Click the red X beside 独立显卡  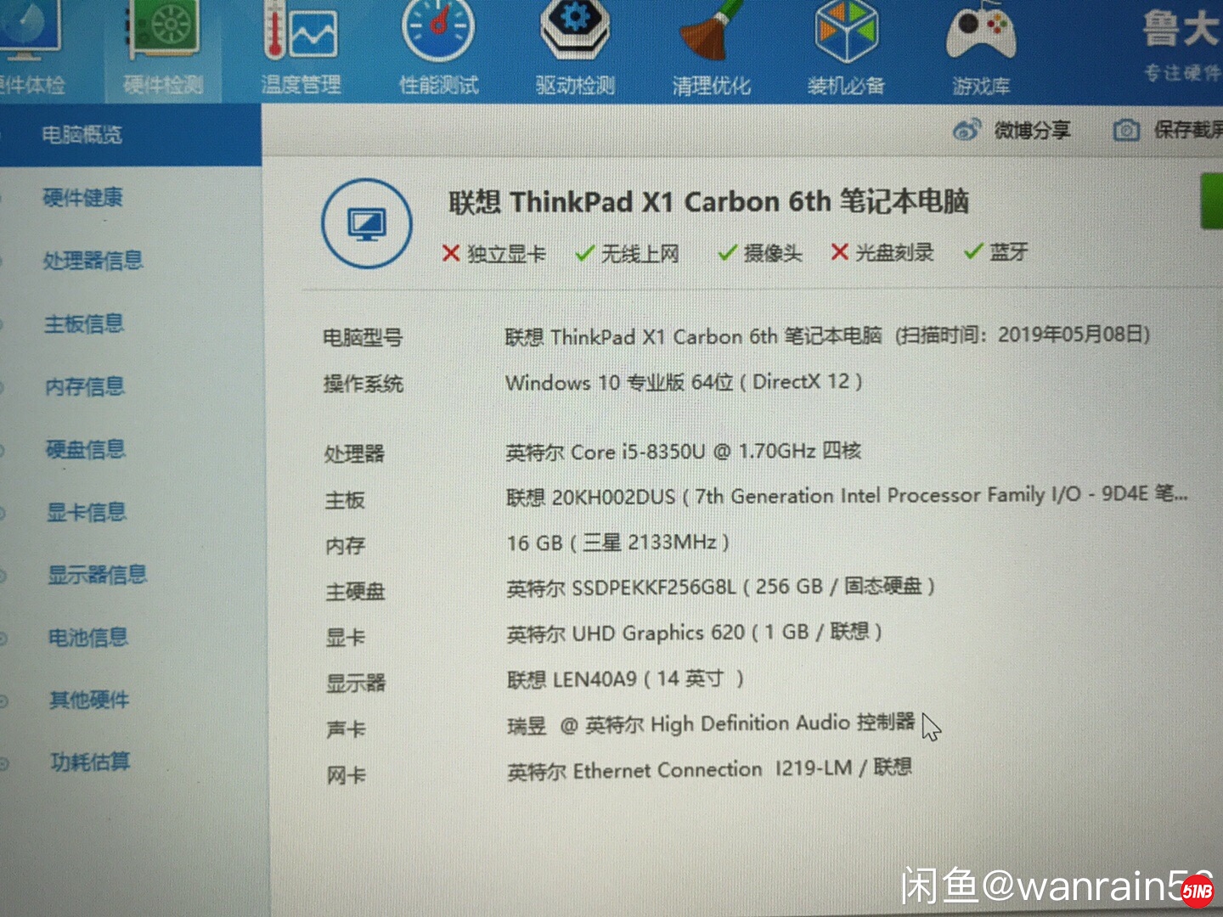coord(451,253)
